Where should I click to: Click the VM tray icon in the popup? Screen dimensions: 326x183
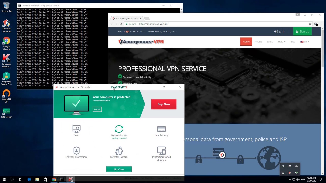[290, 166]
